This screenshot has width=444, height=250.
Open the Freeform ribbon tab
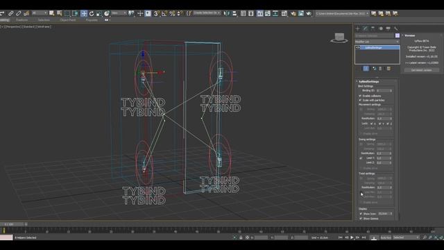pyautogui.click(x=22, y=20)
